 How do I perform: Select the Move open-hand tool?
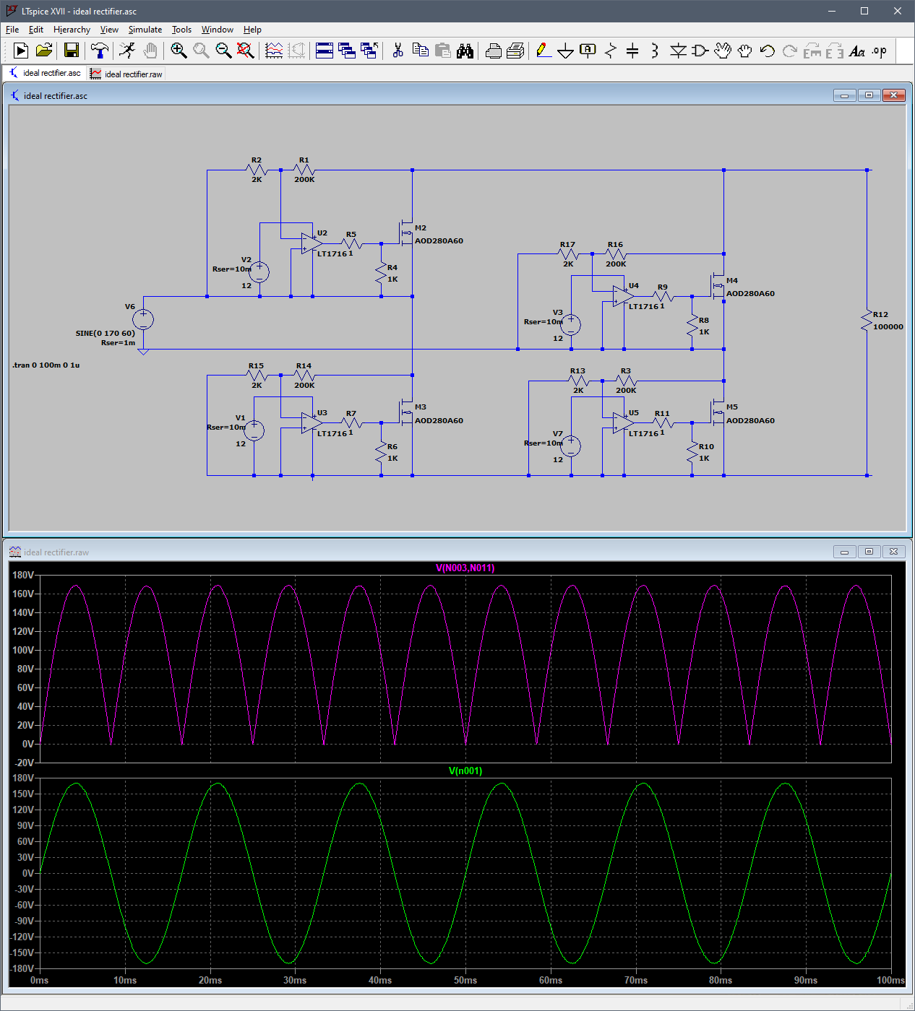point(722,51)
